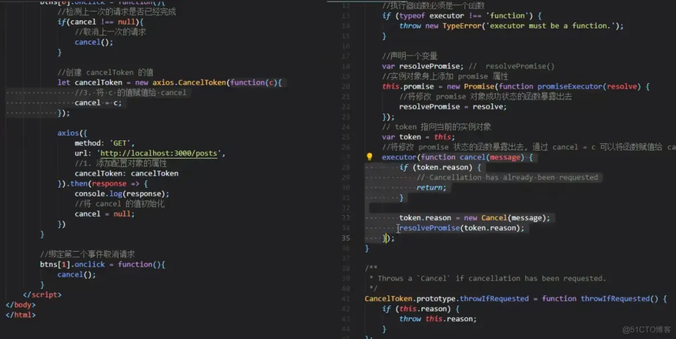Click the '}).then(response => {' line
This screenshot has height=339, width=676.
click(x=103, y=184)
